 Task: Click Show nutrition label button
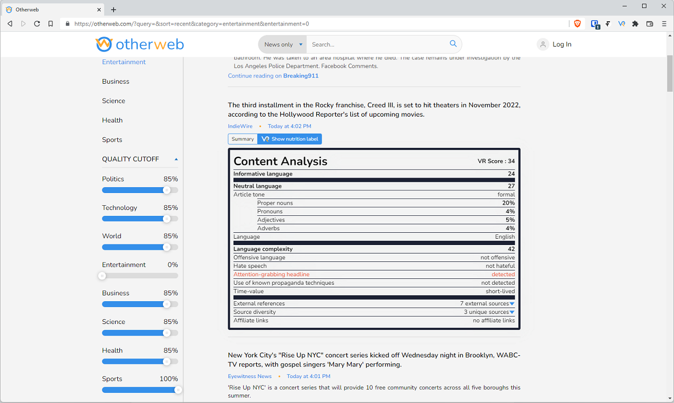pyautogui.click(x=290, y=139)
